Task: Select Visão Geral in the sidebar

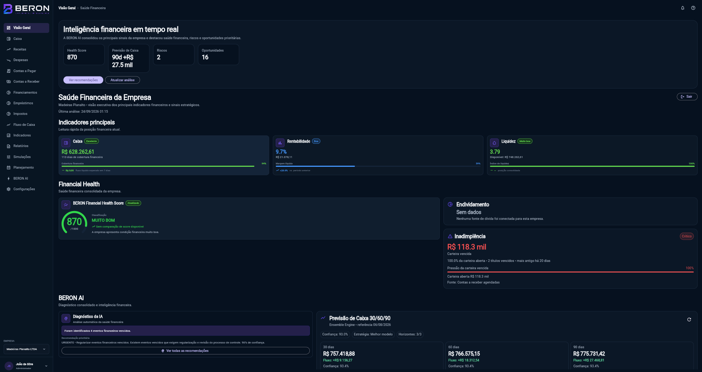Action: [26, 28]
